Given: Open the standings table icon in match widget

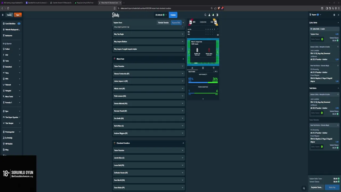Looking at the screenshot, I should click(x=203, y=68).
